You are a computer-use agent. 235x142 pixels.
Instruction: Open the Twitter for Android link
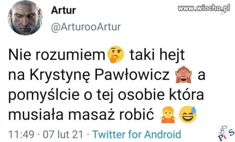tap(137, 134)
